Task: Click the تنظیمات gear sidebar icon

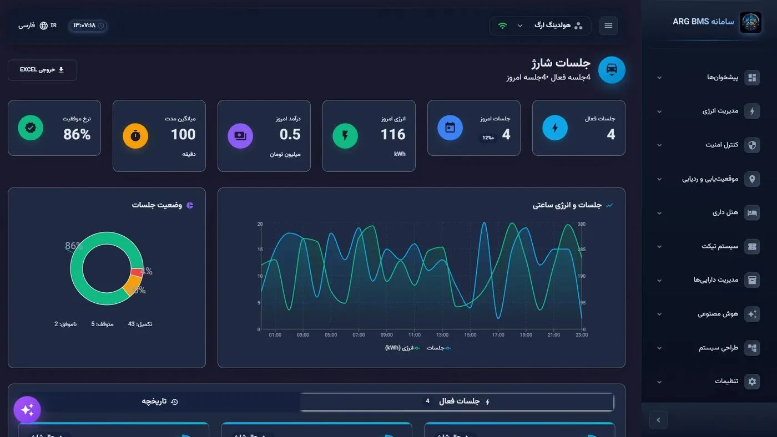Action: pos(752,382)
